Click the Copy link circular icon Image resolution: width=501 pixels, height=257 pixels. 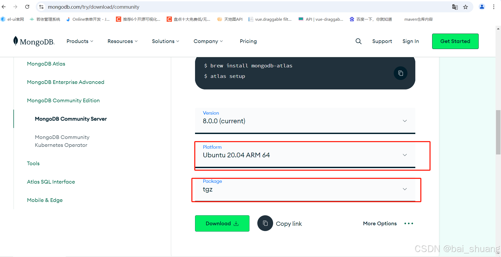click(x=265, y=223)
